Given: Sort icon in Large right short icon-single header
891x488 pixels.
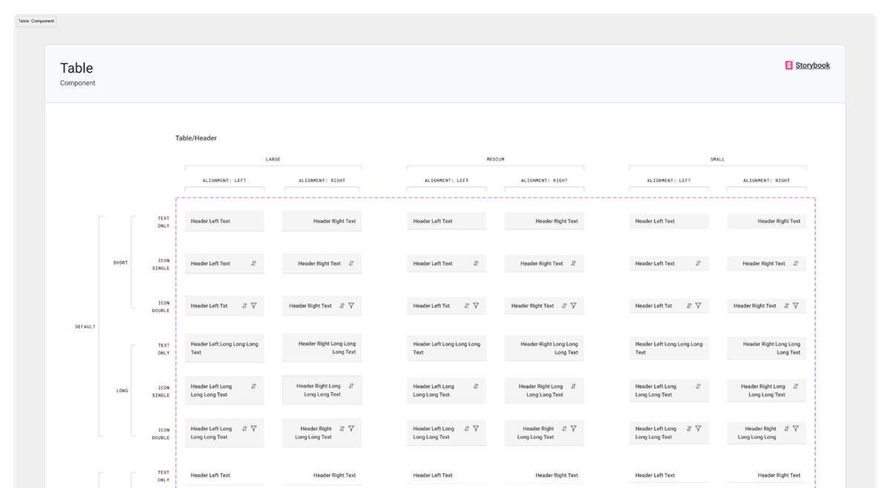Looking at the screenshot, I should click(x=351, y=263).
